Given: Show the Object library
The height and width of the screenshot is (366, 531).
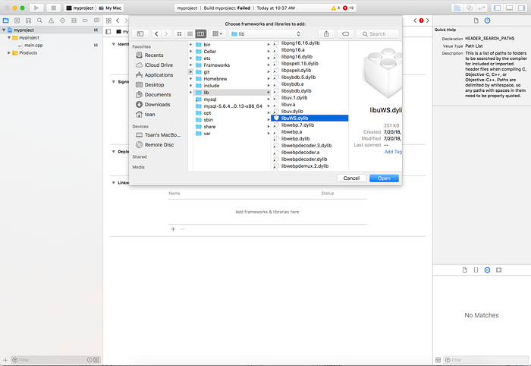Looking at the screenshot, I should pyautogui.click(x=487, y=270).
